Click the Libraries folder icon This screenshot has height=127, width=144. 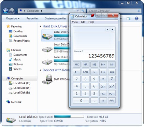click(x=8, y=50)
